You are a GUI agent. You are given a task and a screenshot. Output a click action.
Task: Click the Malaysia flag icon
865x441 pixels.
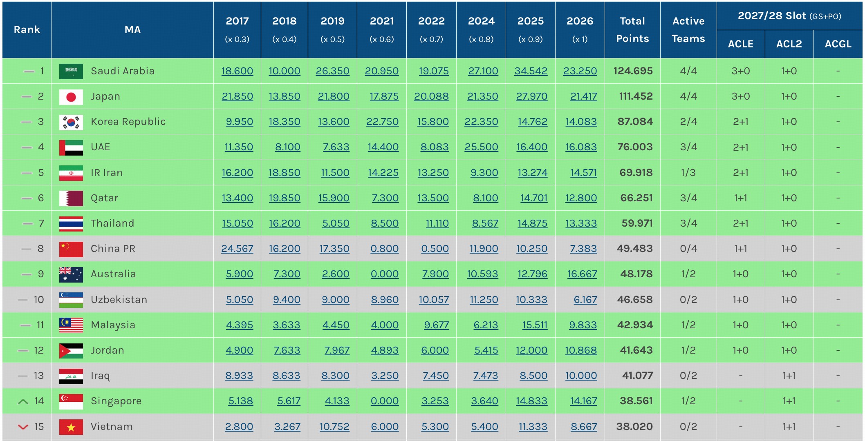(x=71, y=325)
